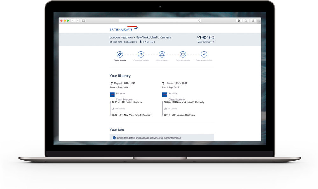
Task: Open the browser downloads icon
Action: click(239, 21)
